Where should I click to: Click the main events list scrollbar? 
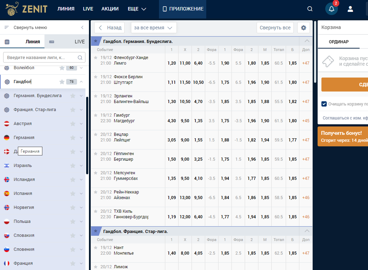click(315, 51)
